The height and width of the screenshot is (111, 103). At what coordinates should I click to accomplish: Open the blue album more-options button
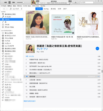97,48
